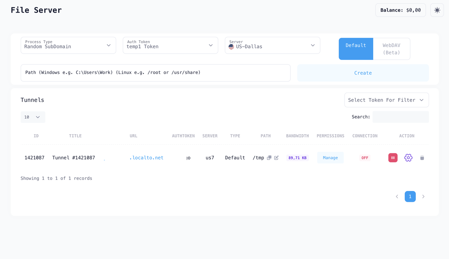449x259 pixels.
Task: Open the Auth Token dropdown
Action: coord(170,45)
